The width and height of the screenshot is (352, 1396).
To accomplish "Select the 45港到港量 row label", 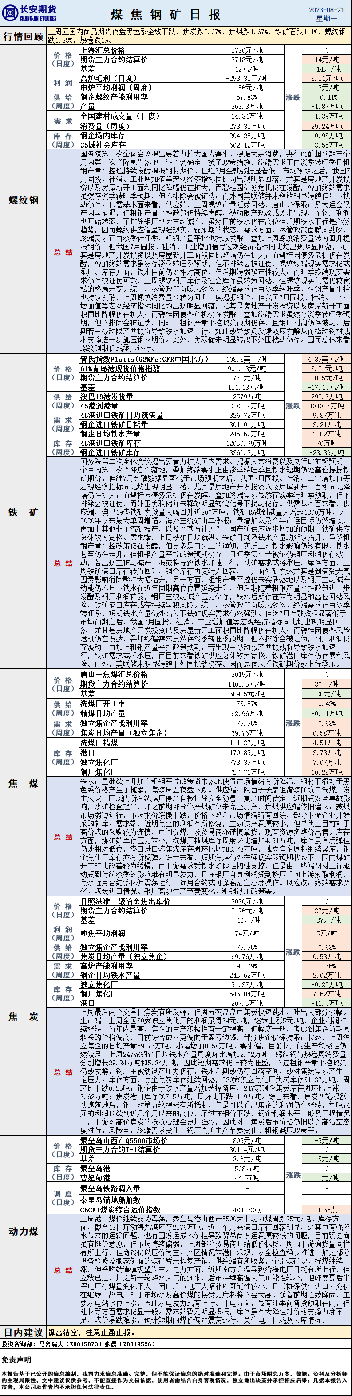I will [99, 405].
